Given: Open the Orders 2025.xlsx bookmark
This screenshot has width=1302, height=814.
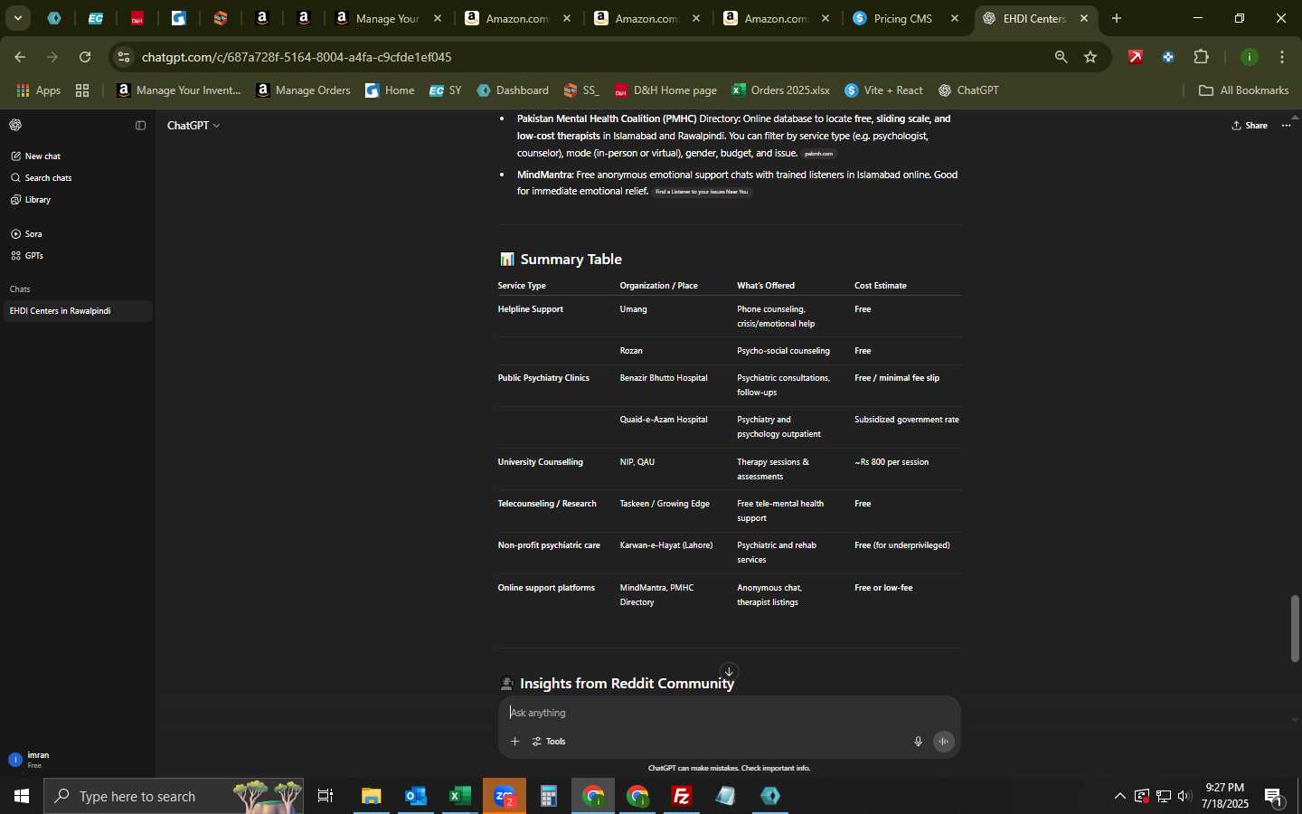Looking at the screenshot, I should pyautogui.click(x=781, y=90).
